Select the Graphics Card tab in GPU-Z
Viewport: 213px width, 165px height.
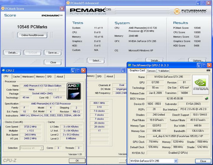pyautogui.click(x=137, y=70)
